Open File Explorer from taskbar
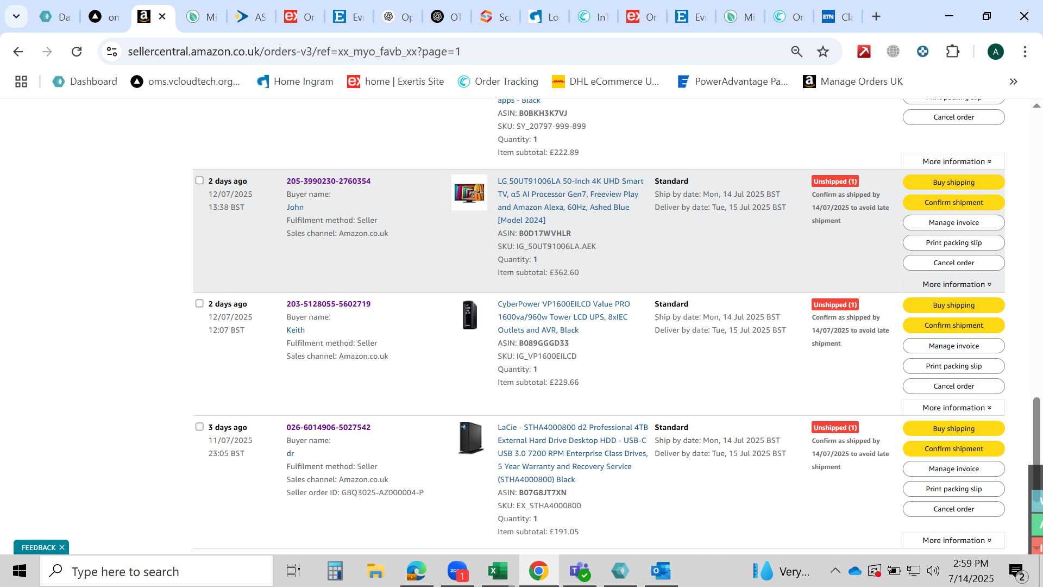The height and width of the screenshot is (587, 1043). coord(375,571)
